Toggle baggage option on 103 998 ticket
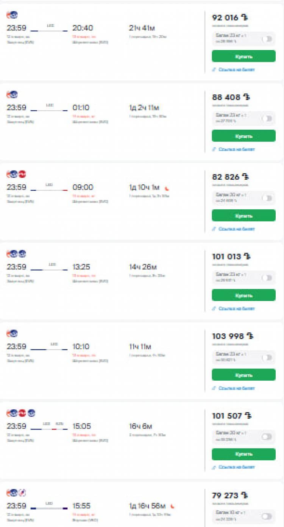284x527 pixels. click(x=267, y=358)
